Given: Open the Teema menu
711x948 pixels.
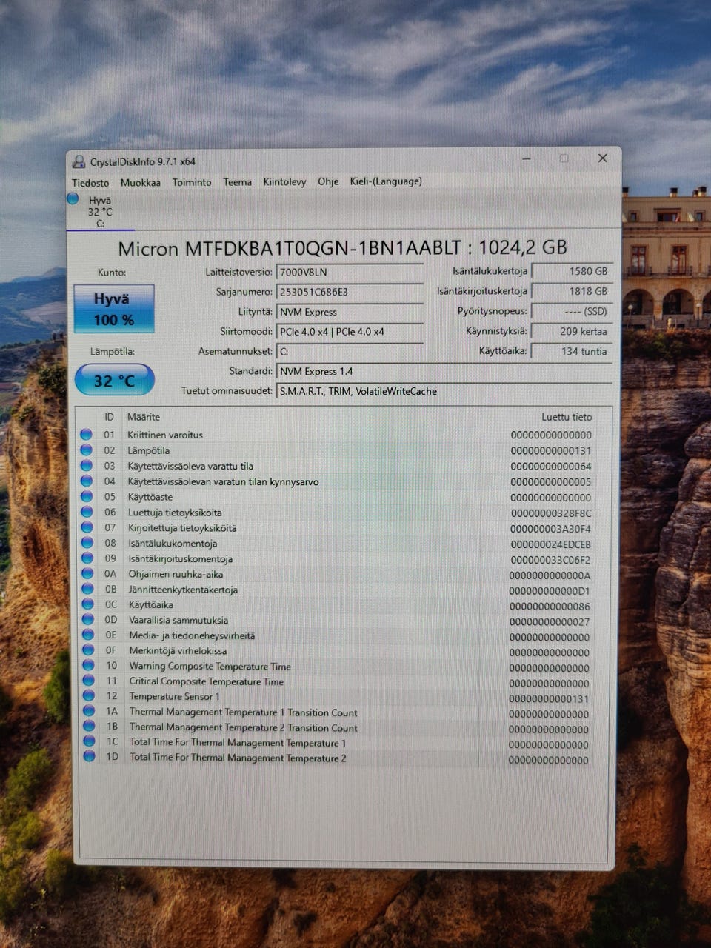Looking at the screenshot, I should click(238, 182).
